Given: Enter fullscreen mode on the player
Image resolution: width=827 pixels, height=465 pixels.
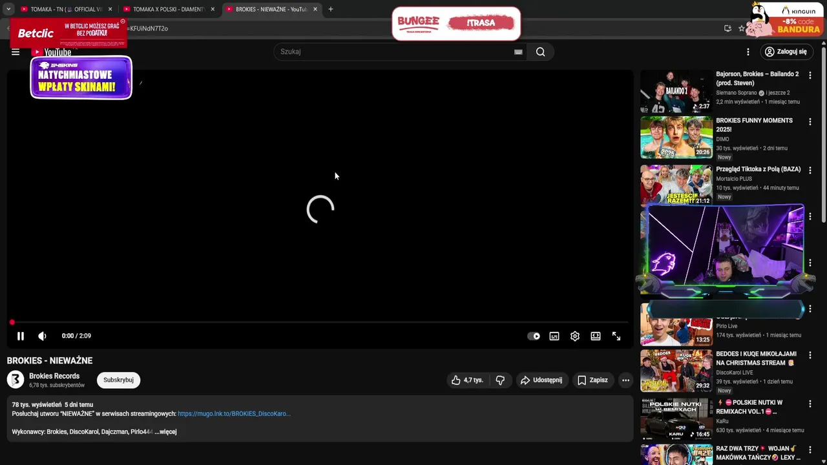Looking at the screenshot, I should click(616, 336).
